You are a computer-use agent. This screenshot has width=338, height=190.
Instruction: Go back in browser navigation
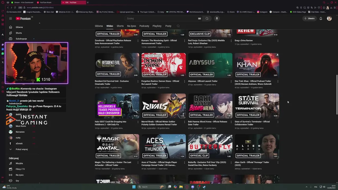click(8, 8)
